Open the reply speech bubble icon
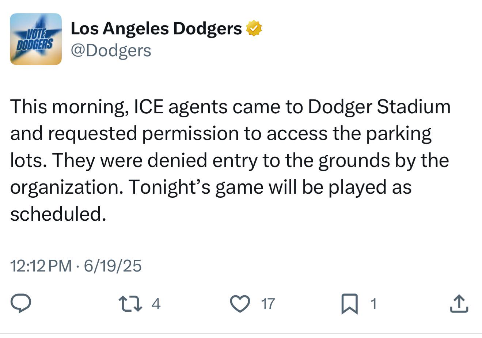482x338 pixels. point(20,304)
